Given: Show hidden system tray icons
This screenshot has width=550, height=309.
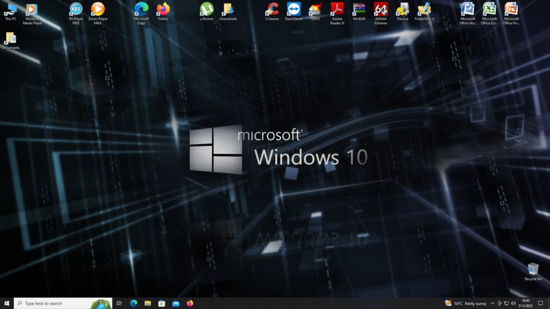Looking at the screenshot, I should pos(493,304).
